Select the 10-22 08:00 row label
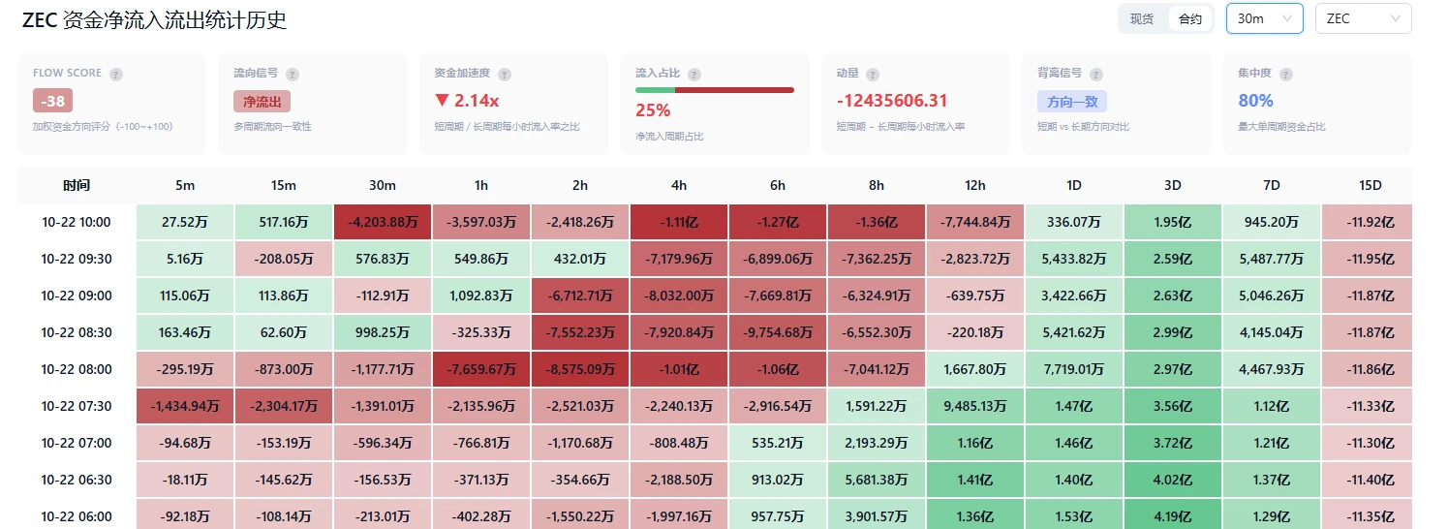Image resolution: width=1448 pixels, height=529 pixels. pyautogui.click(x=77, y=369)
